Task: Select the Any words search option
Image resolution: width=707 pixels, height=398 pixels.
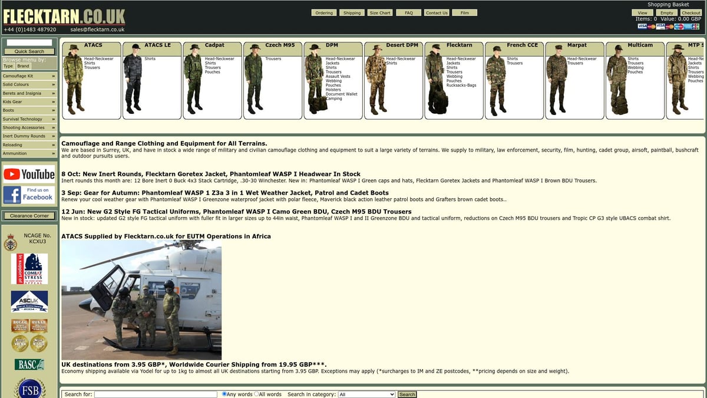Action: pyautogui.click(x=224, y=394)
